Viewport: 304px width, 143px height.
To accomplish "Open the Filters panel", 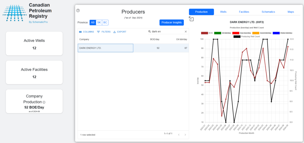I will pyautogui.click(x=104, y=32).
